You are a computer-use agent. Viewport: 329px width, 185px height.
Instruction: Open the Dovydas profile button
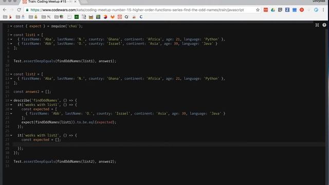pos(319,1)
